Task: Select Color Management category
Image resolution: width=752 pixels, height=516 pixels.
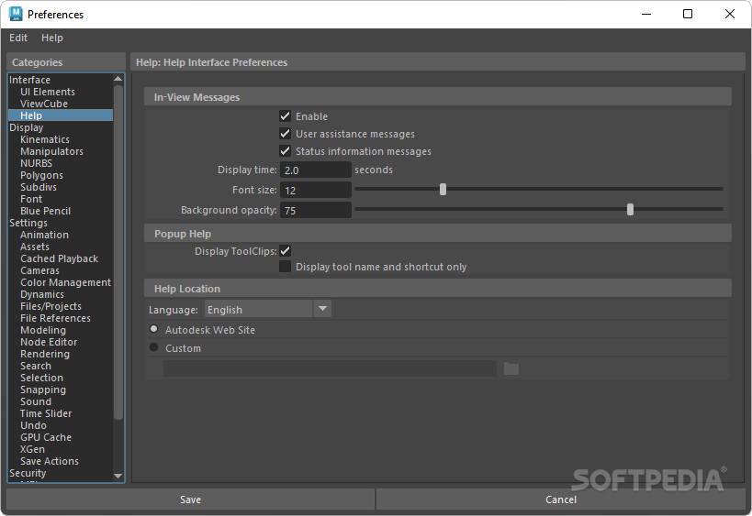Action: (x=66, y=282)
